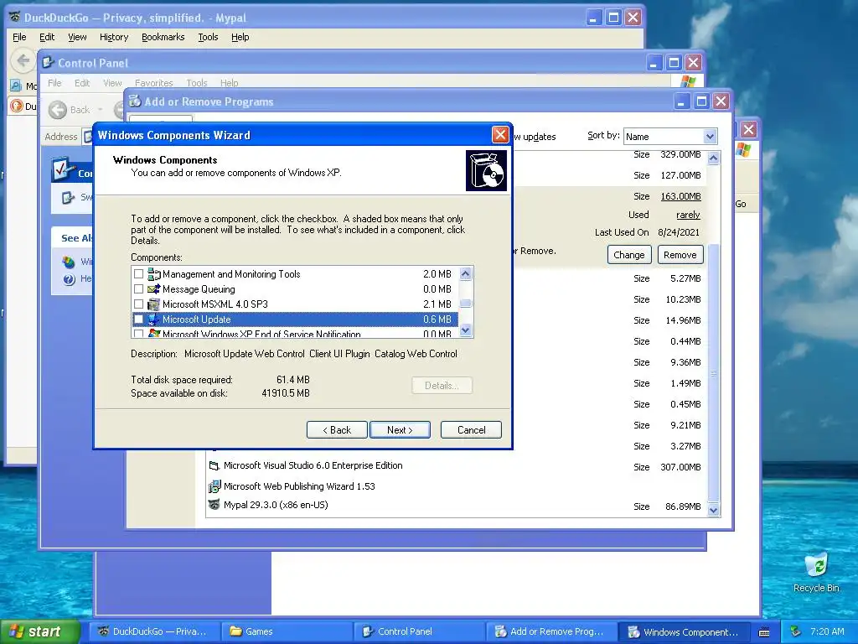The height and width of the screenshot is (644, 858).
Task: Select Microsoft Visual Studio 6.0 Enterprise Edition entry
Action: pyautogui.click(x=313, y=465)
